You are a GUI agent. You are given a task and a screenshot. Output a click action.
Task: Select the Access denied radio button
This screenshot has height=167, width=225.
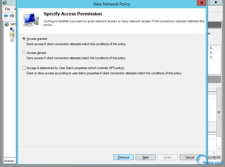24,53
